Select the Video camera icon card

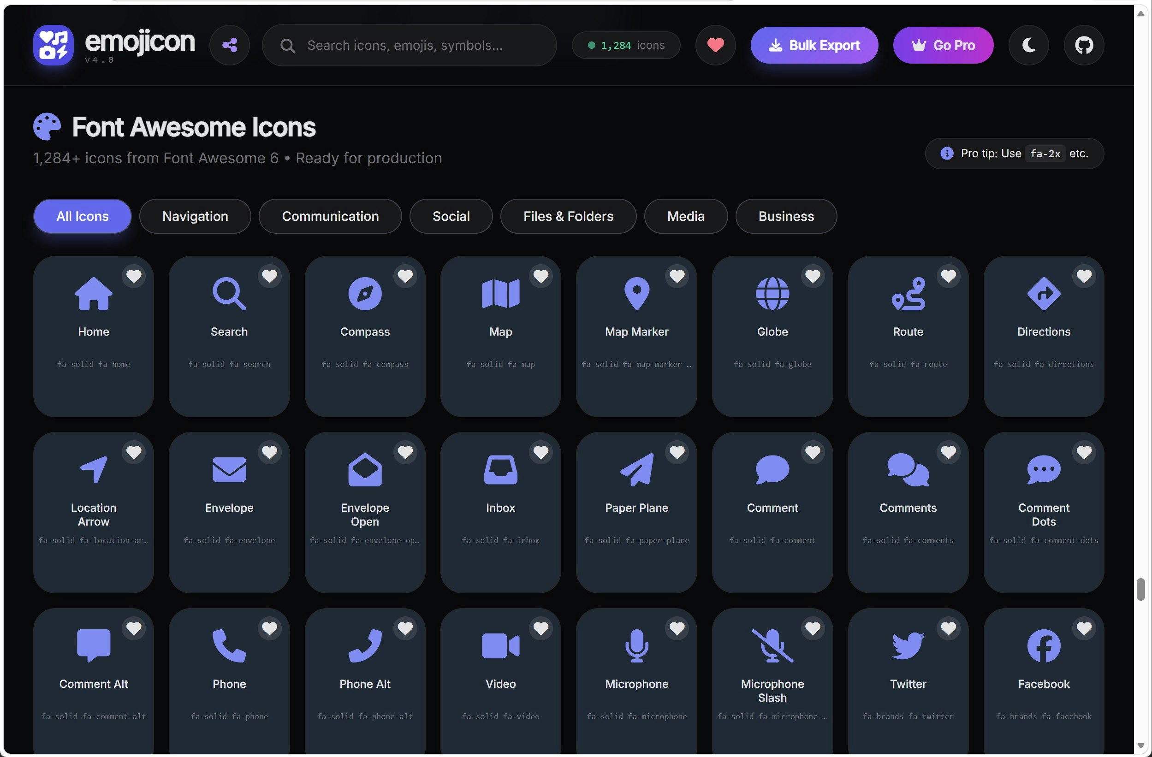coord(500,680)
